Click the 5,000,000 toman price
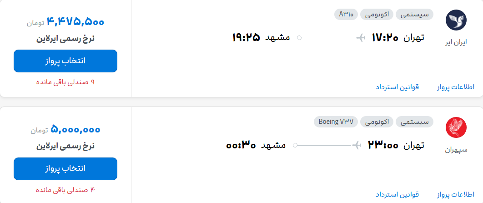 75,130
